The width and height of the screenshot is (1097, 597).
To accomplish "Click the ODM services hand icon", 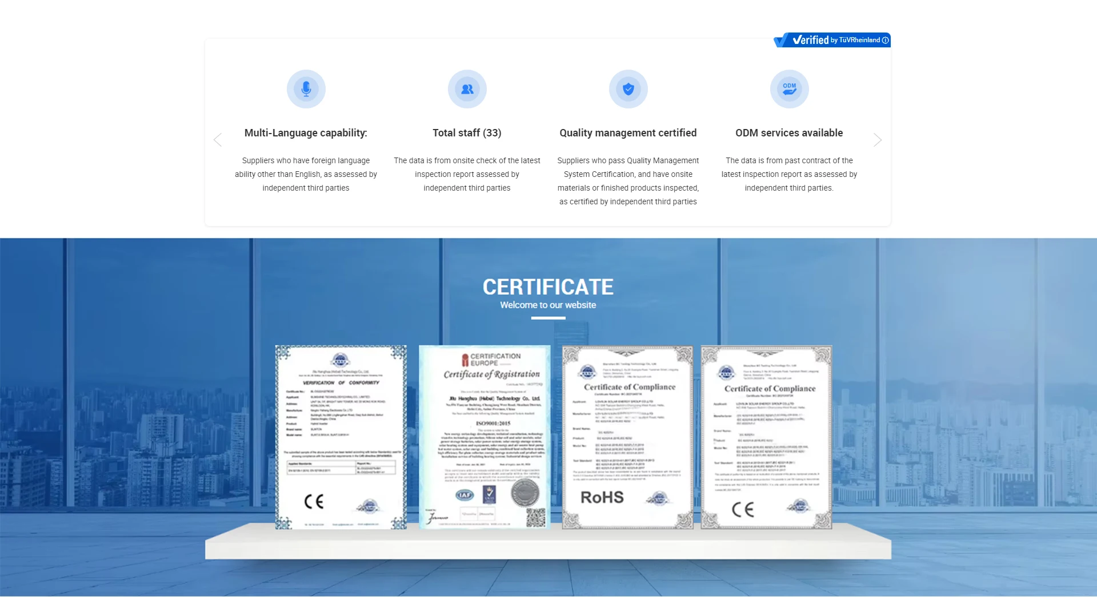I will pos(790,89).
